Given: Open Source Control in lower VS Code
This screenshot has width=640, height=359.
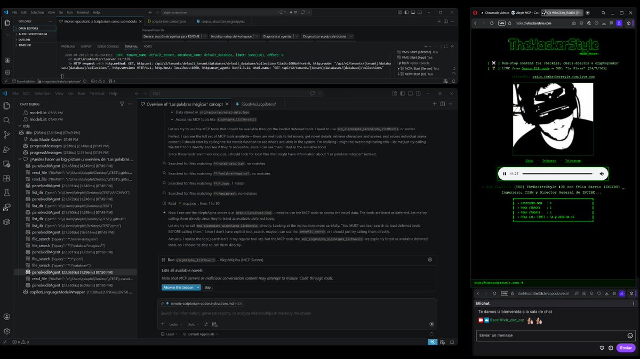Looking at the screenshot, I should point(7,135).
